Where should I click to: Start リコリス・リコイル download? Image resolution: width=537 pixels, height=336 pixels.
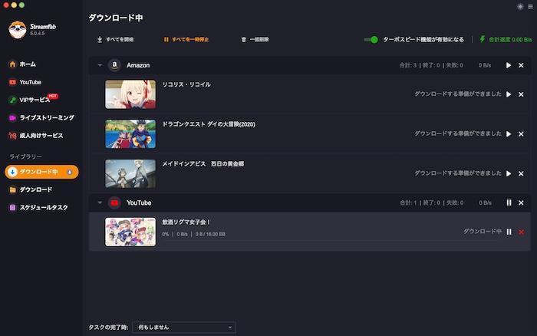pyautogui.click(x=509, y=94)
